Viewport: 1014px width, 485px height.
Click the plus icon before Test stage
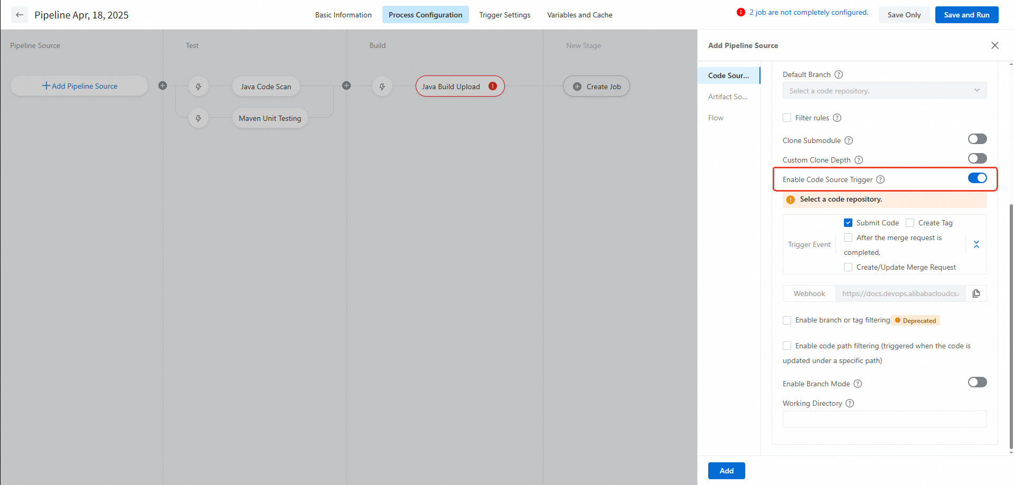[163, 85]
